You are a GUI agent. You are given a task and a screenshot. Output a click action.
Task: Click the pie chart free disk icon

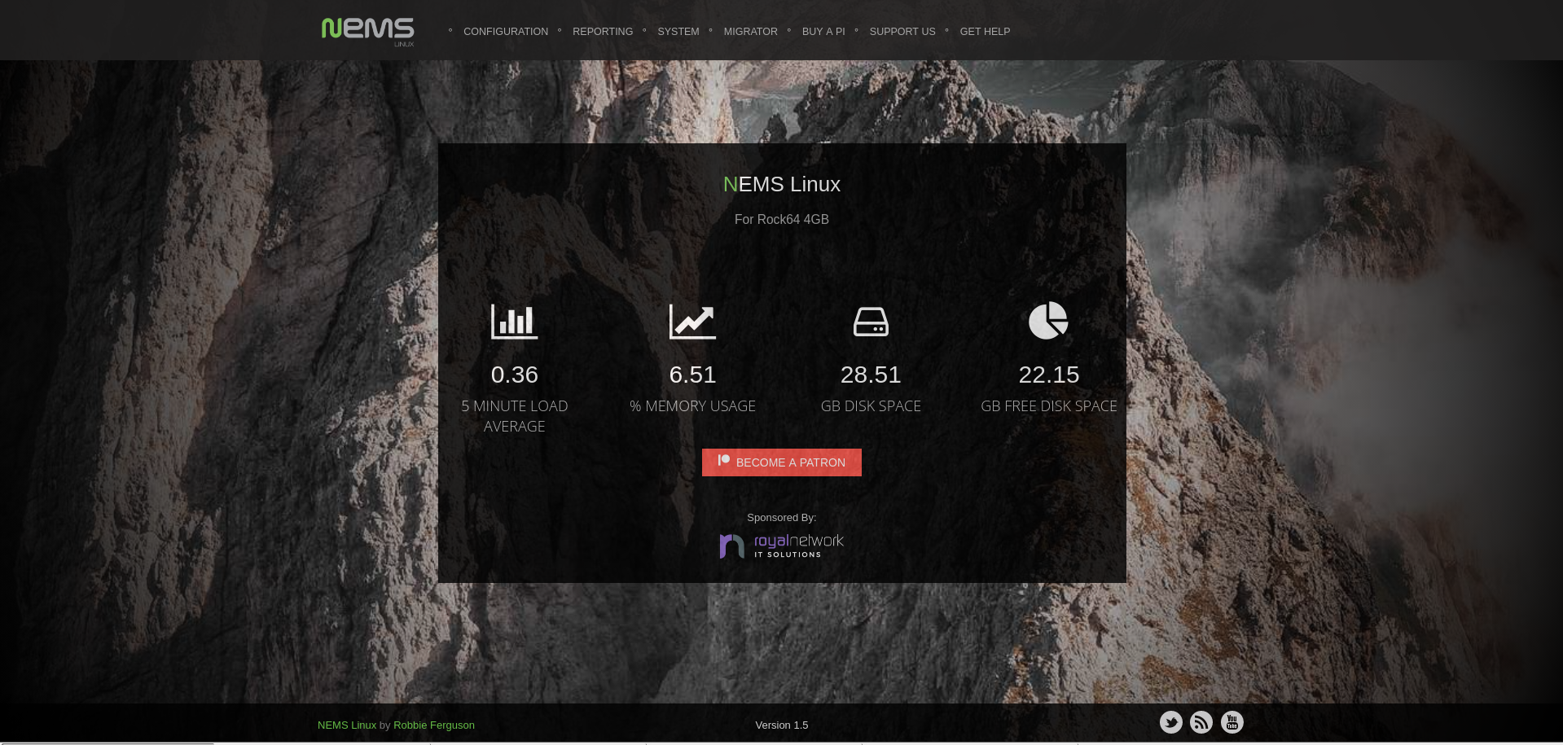point(1048,321)
